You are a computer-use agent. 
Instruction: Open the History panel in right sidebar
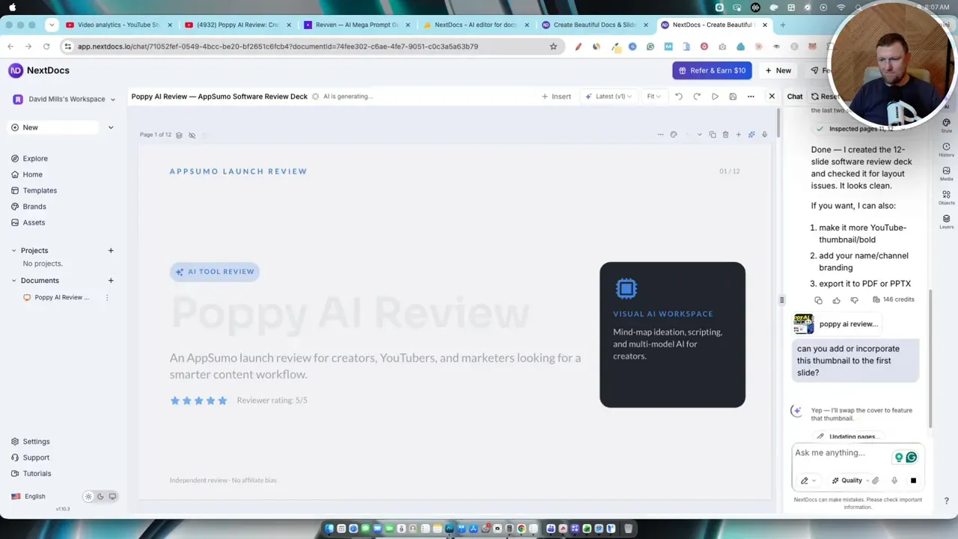click(x=946, y=150)
